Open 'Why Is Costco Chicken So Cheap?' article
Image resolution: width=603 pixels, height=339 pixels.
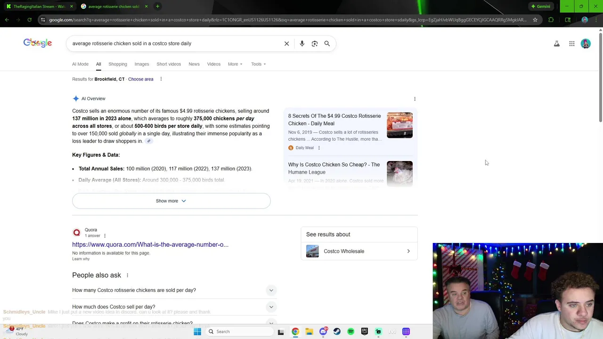[x=334, y=168]
